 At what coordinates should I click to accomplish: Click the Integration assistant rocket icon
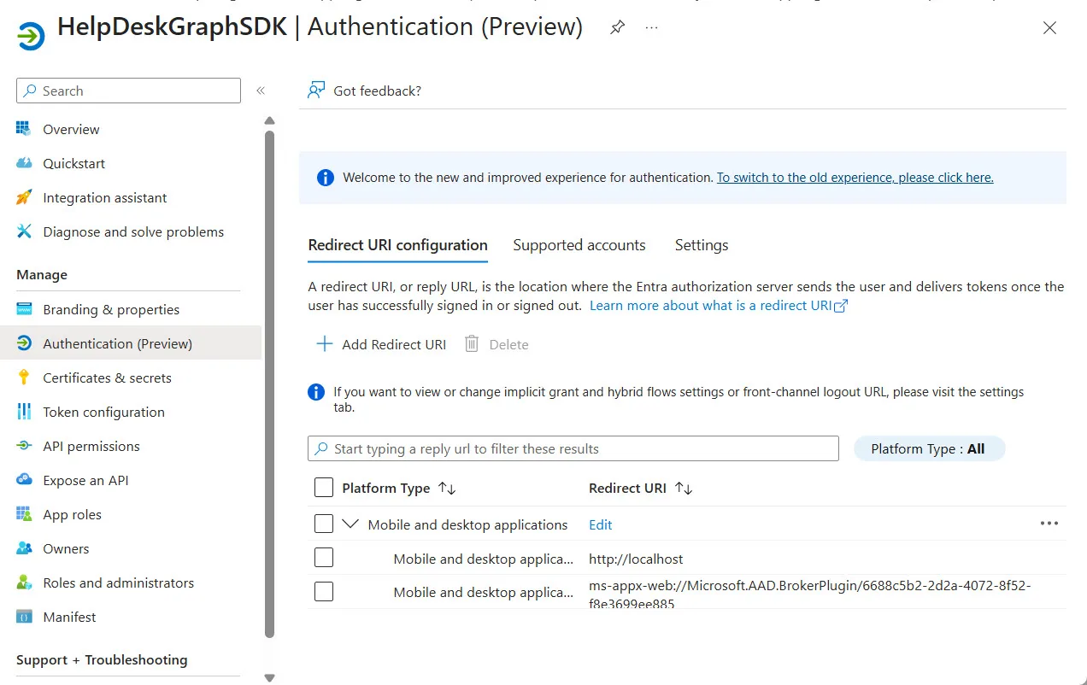(24, 197)
